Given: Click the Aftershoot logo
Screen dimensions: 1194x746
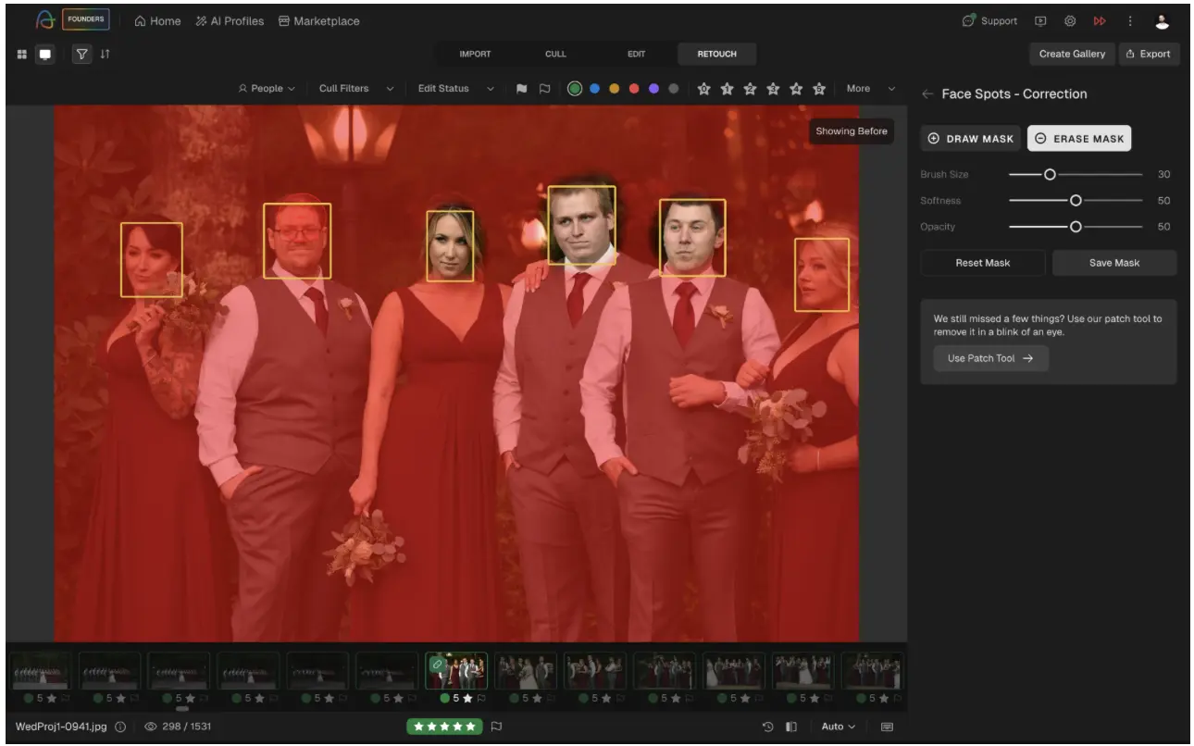Looking at the screenshot, I should tap(45, 20).
